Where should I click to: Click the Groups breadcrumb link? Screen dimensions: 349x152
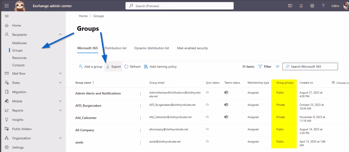coord(98,16)
